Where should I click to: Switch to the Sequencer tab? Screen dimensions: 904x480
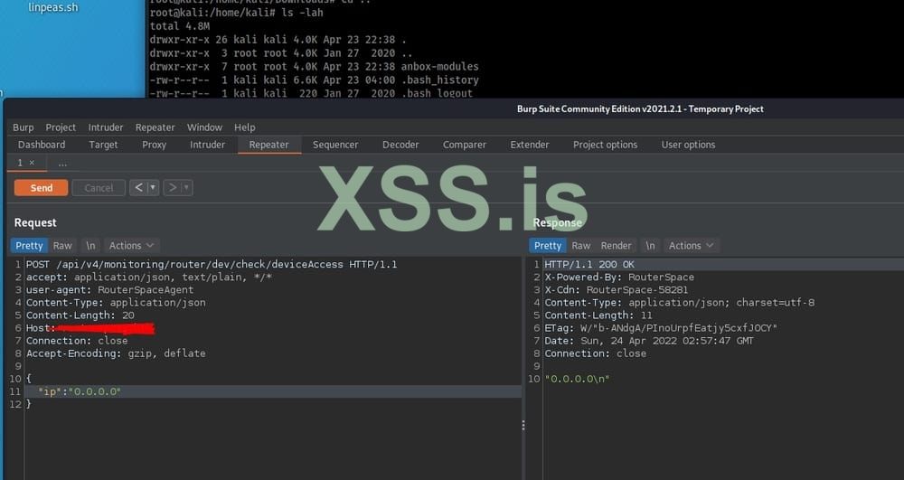(x=335, y=145)
